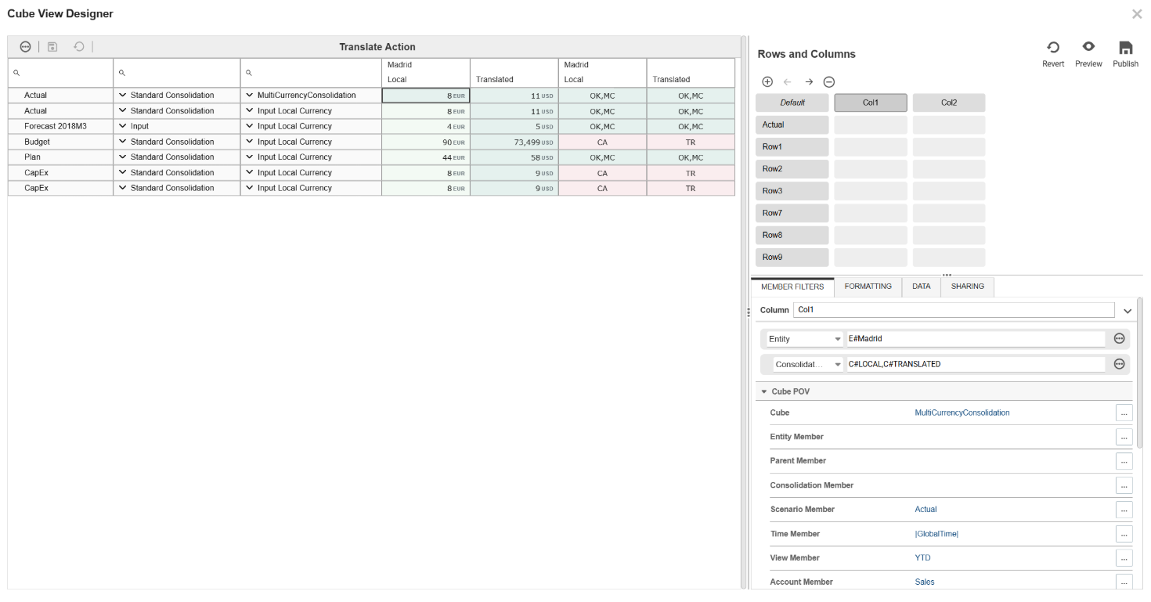Click the Revert icon
1151x602 pixels.
pos(1053,47)
